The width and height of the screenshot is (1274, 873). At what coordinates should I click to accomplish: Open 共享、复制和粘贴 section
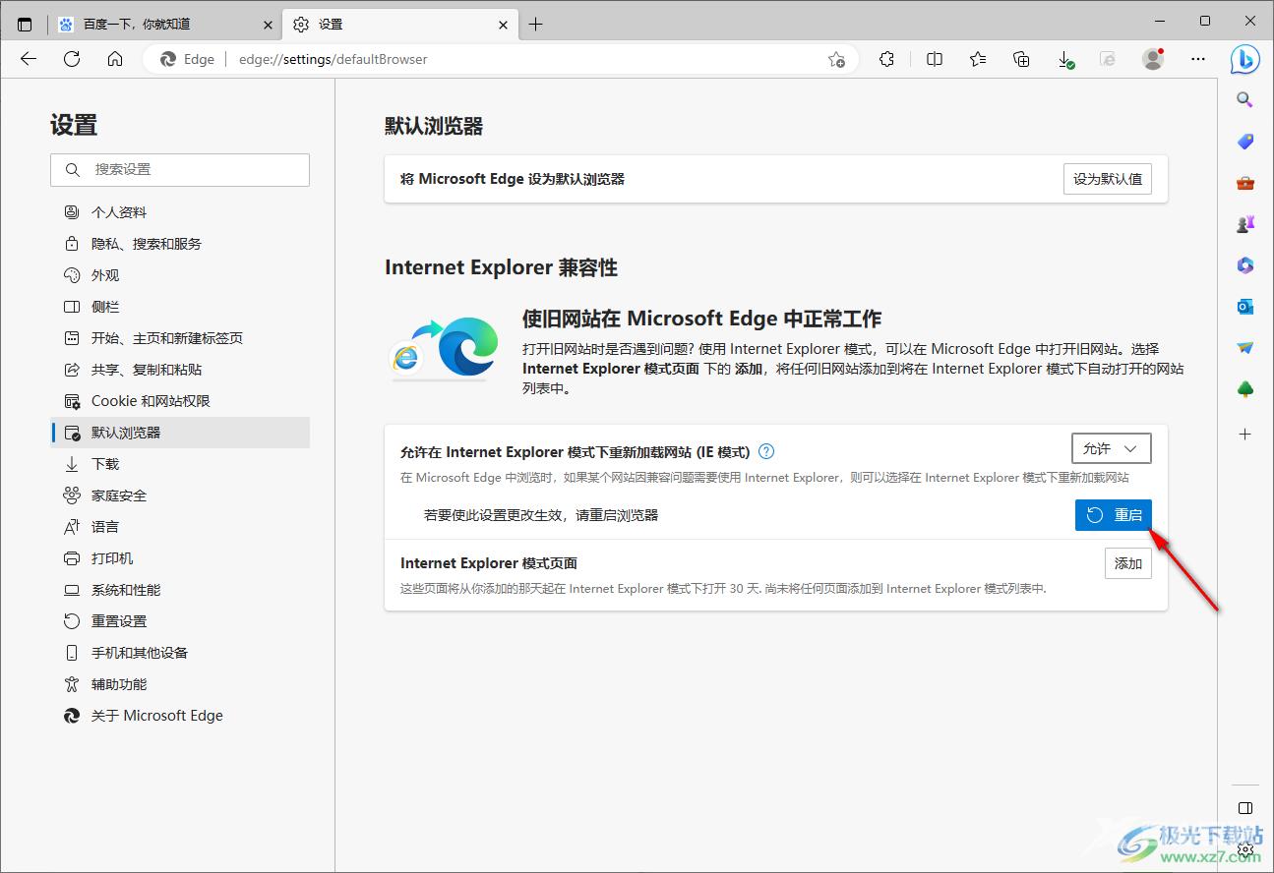pyautogui.click(x=181, y=370)
